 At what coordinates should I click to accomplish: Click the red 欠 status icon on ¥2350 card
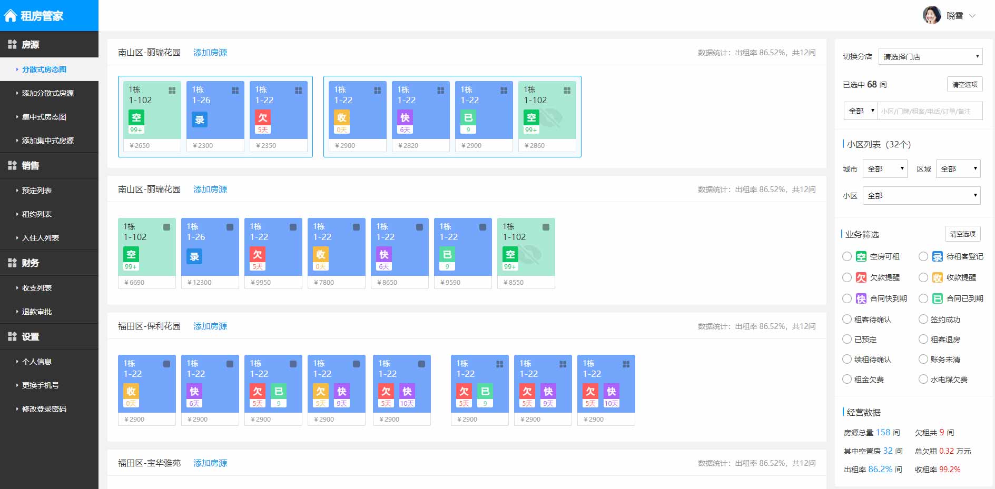(263, 117)
